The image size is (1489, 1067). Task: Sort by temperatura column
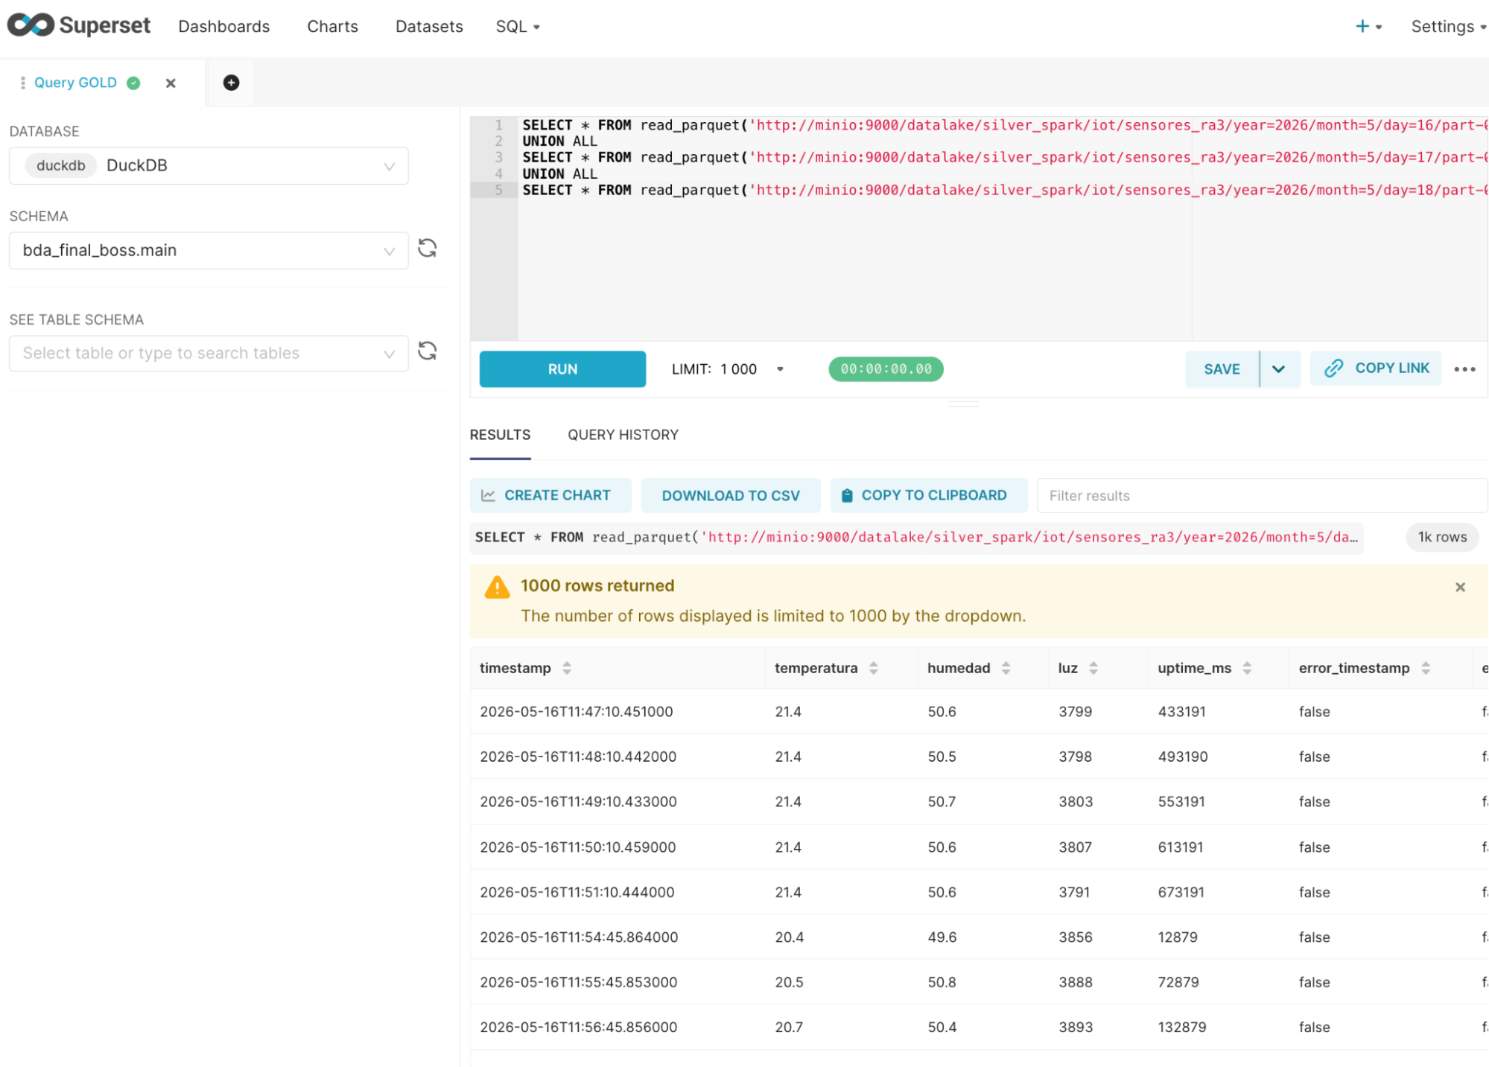(874, 669)
